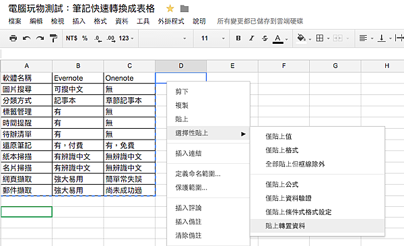Image resolution: width=404 pixels, height=246 pixels.
Task: Choose 插入評論 in context menu
Action: [x=209, y=208]
